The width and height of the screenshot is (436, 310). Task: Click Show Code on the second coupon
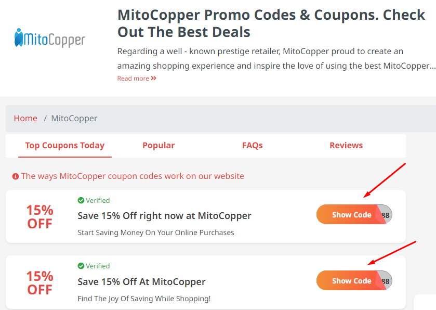coord(351,280)
